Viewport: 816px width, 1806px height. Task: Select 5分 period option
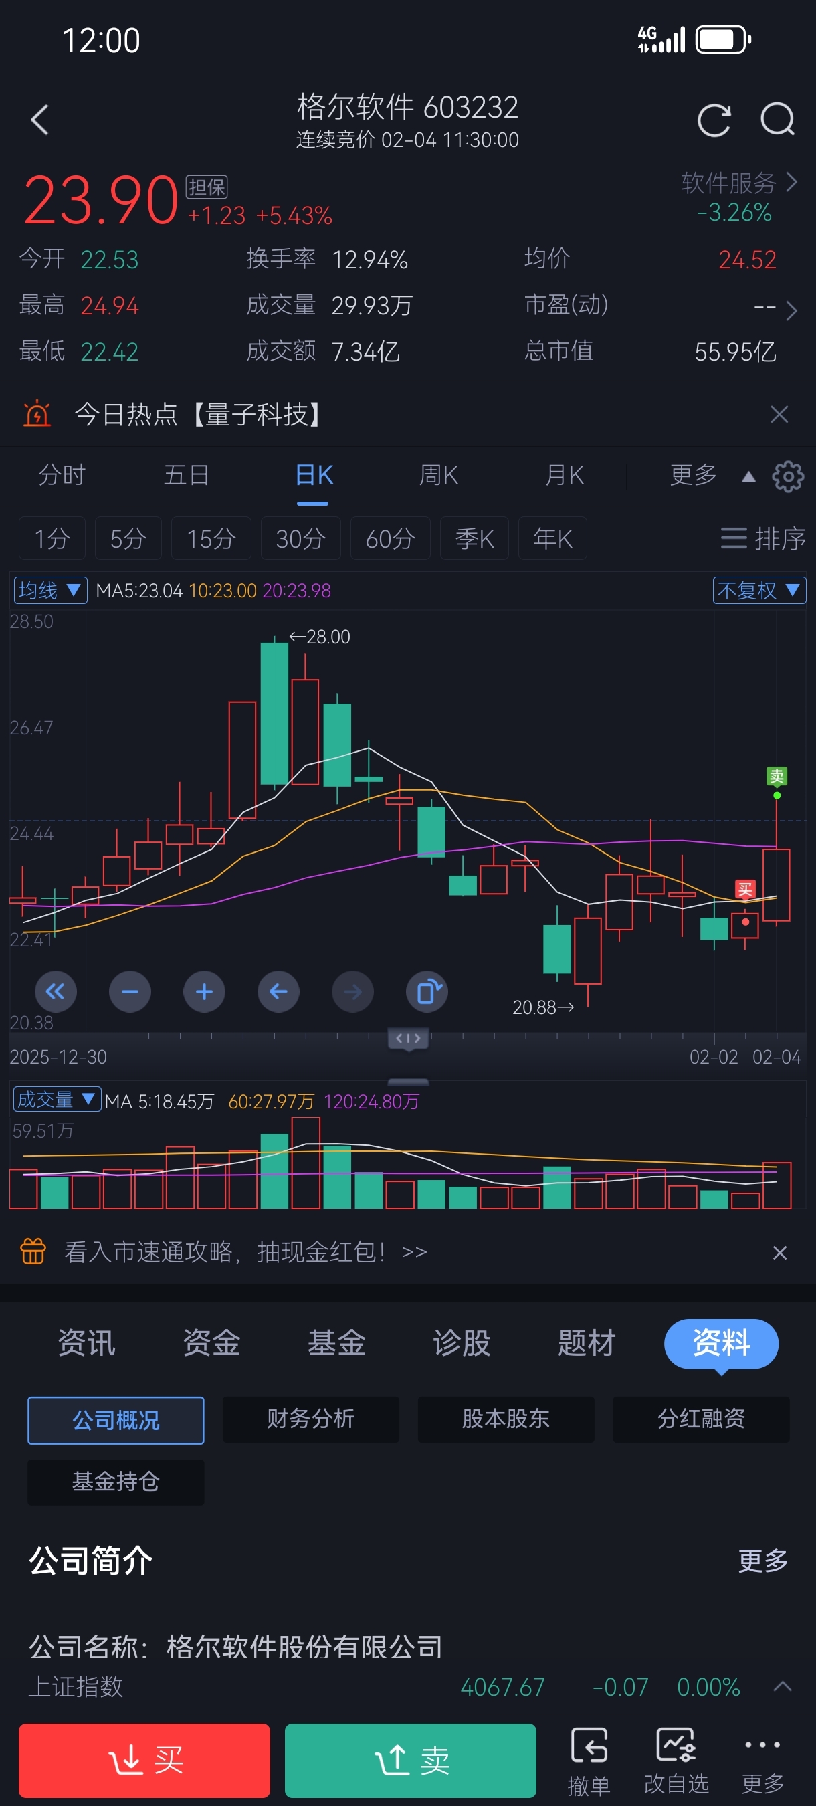pos(128,538)
